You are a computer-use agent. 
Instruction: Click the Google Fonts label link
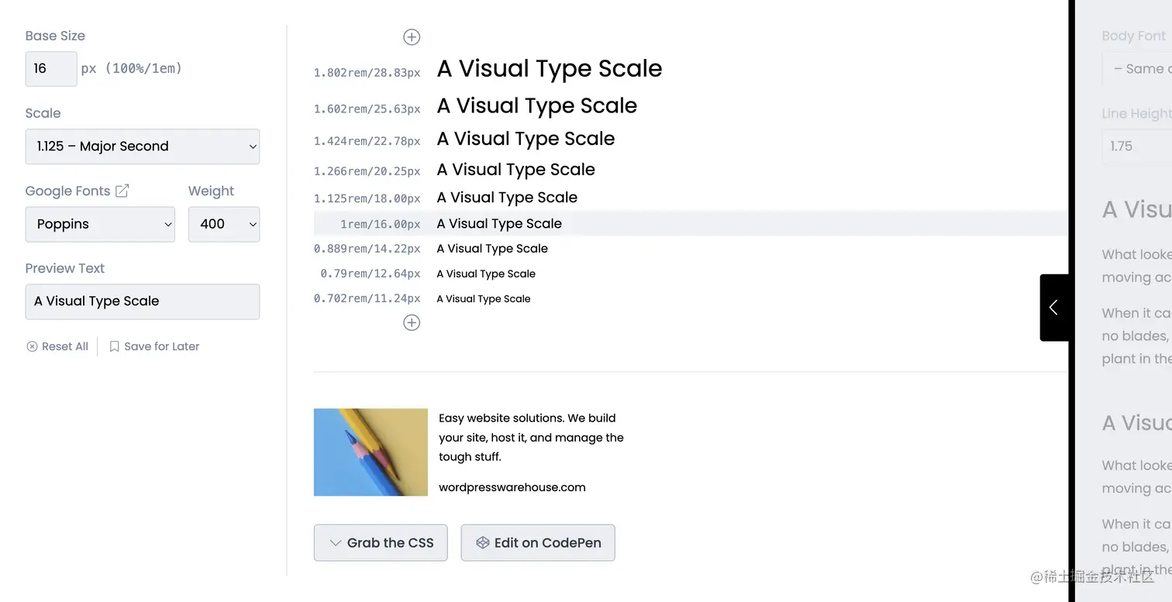pos(68,191)
